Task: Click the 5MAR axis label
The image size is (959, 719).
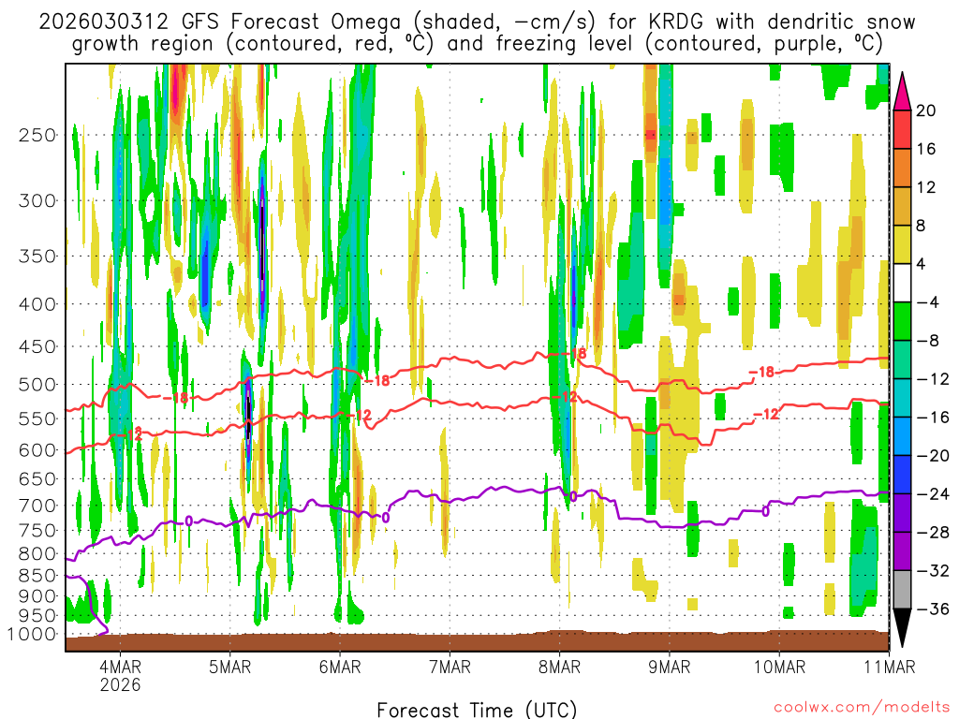Action: coord(230,667)
